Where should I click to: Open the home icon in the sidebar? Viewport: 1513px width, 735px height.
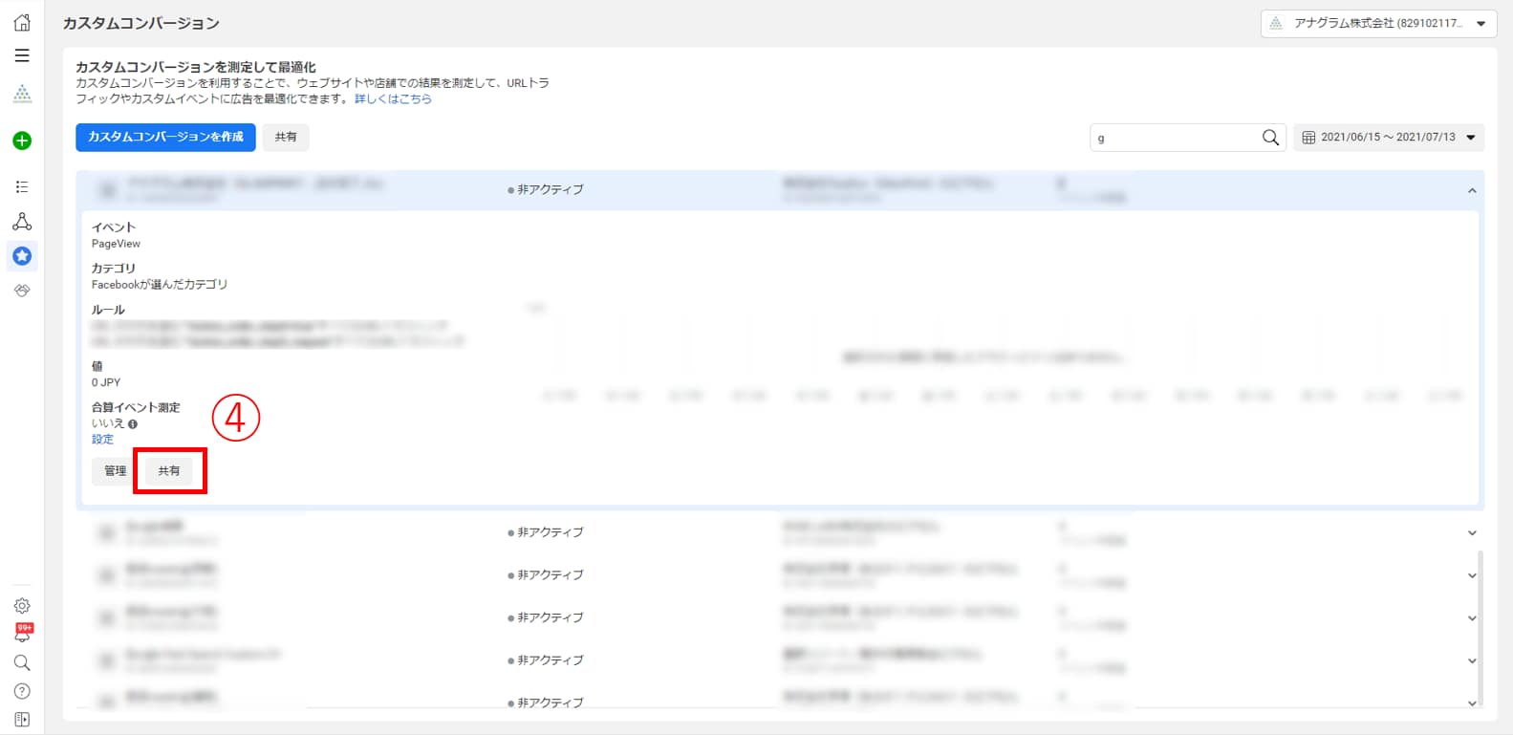tap(22, 23)
